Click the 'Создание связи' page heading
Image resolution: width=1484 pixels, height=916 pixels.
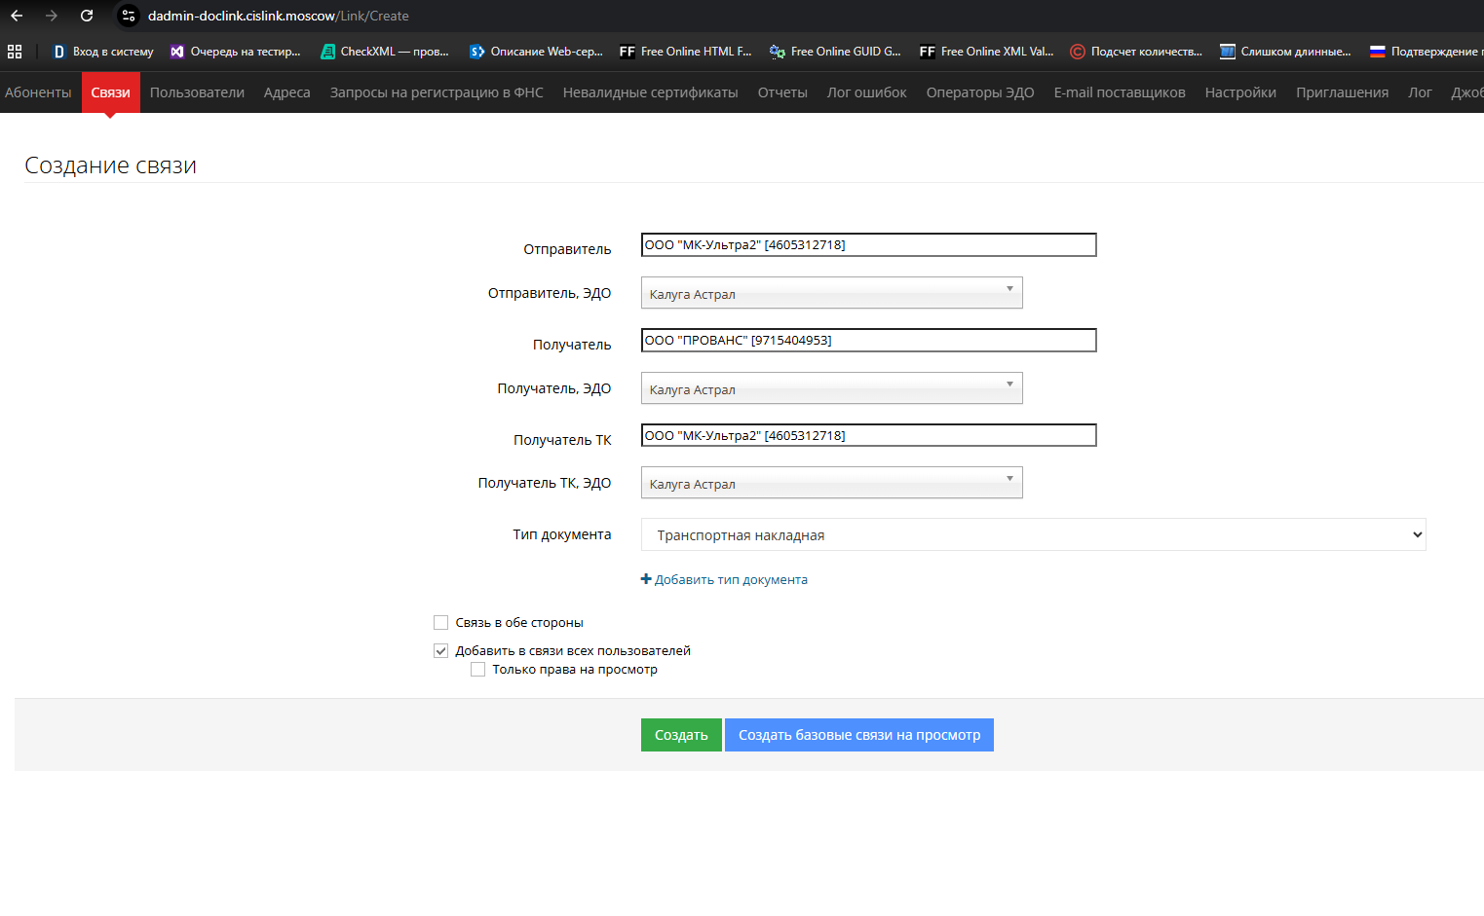point(110,165)
